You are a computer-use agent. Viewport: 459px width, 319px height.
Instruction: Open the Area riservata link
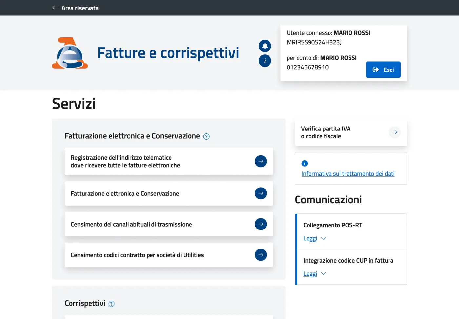pyautogui.click(x=80, y=8)
